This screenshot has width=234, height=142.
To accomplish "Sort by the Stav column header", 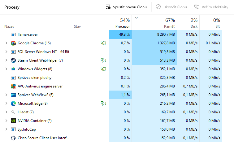I will (91, 22).
